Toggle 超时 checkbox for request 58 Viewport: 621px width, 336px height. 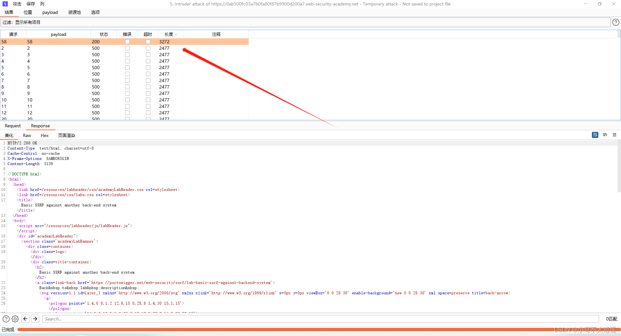(148, 42)
